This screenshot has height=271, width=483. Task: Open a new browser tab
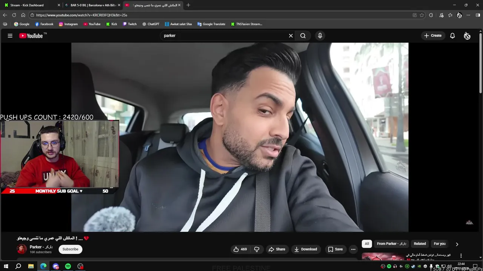(x=188, y=5)
